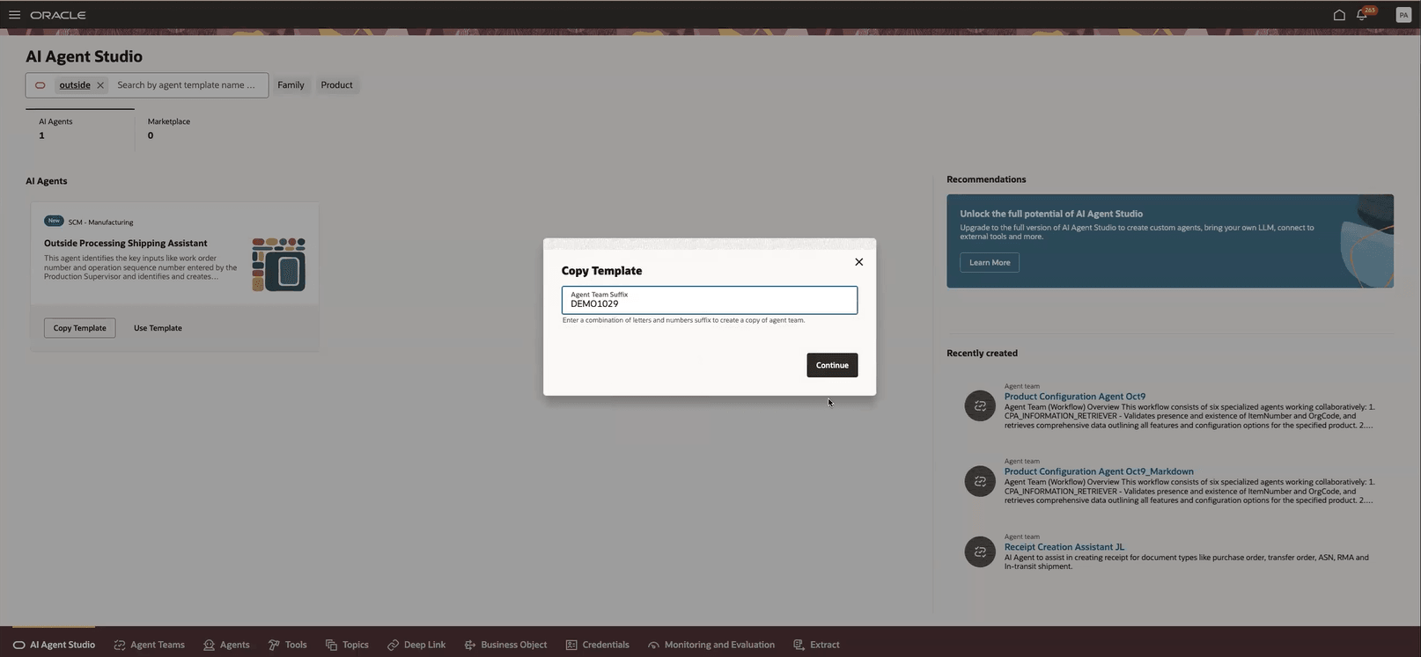Click icon beside Product Configuration Agent Oct9
Screen dimensions: 1421x657
click(x=980, y=405)
